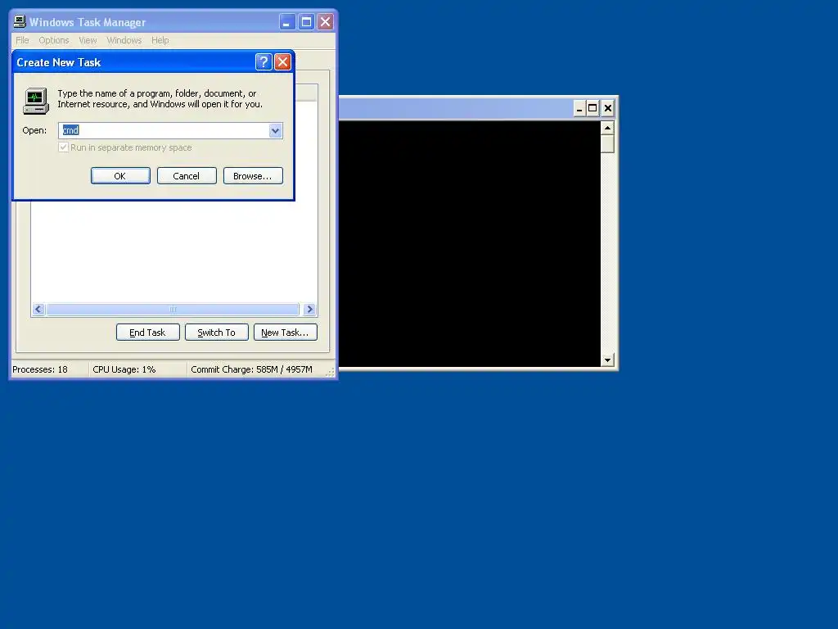Viewport: 838px width, 629px height.
Task: Close the black console window
Action: [x=608, y=108]
